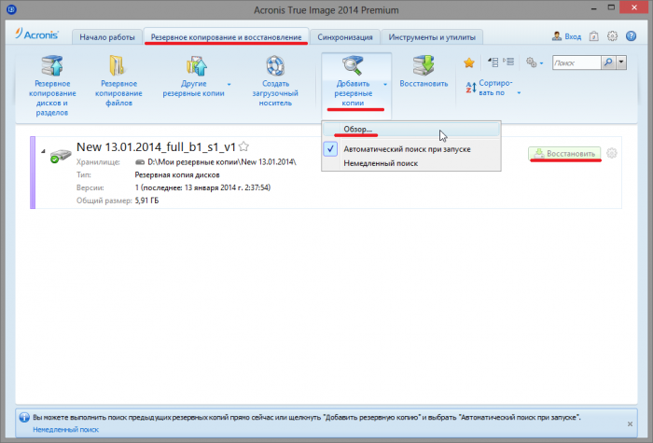Screen dimensions: 653x443
Task: Open disk and partition backup tool
Action: coord(52,86)
